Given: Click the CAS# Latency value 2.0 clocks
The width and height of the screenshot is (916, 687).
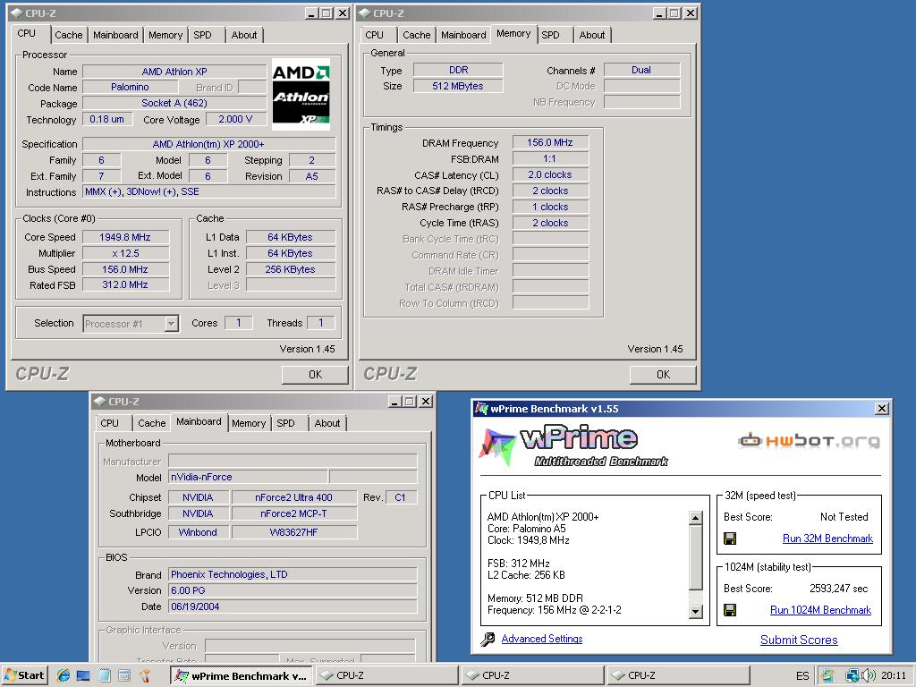Looking at the screenshot, I should coord(550,174).
